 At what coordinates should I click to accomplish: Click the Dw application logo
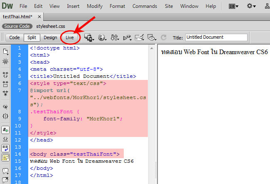[7, 6]
